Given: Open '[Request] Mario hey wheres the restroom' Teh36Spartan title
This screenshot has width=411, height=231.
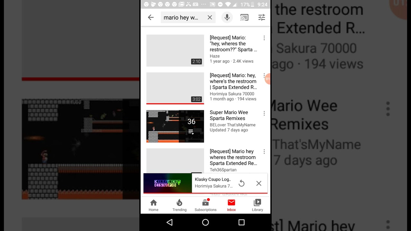Looking at the screenshot, I should [x=233, y=157].
